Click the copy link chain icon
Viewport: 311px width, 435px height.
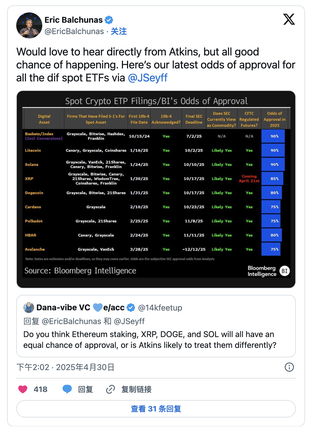coord(111,389)
